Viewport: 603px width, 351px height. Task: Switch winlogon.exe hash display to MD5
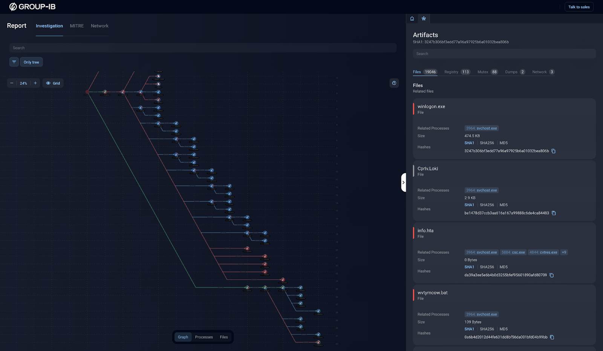pos(504,143)
